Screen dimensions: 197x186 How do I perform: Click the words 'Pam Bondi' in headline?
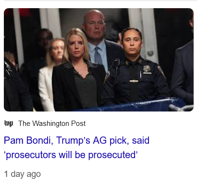tap(28, 140)
